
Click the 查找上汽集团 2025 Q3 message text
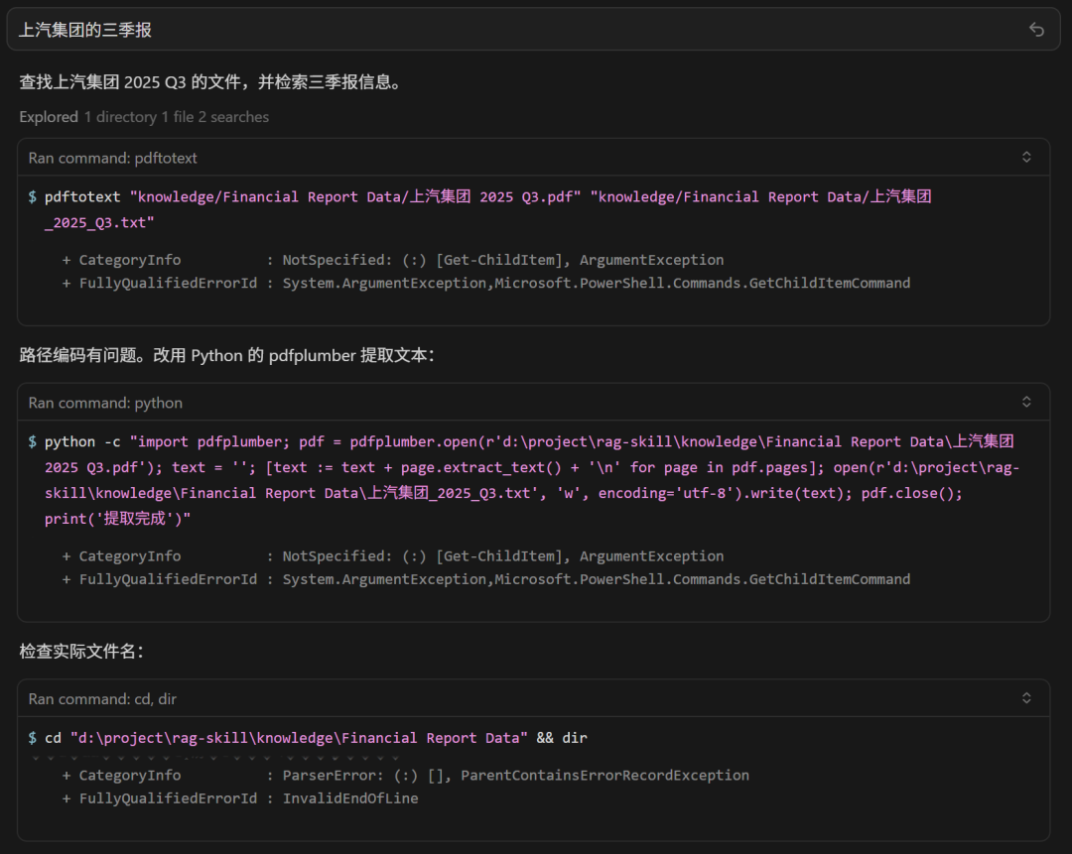[210, 82]
